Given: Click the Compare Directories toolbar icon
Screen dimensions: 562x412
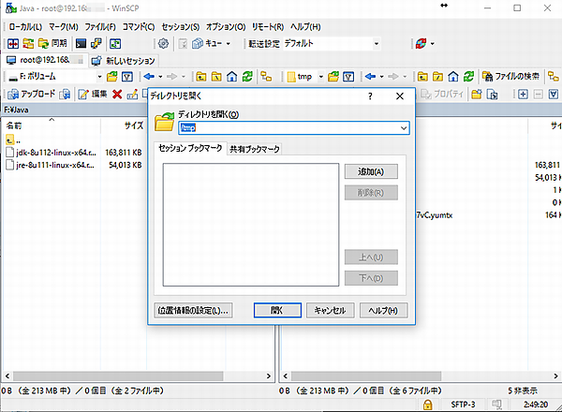Looking at the screenshot, I should tap(13, 44).
